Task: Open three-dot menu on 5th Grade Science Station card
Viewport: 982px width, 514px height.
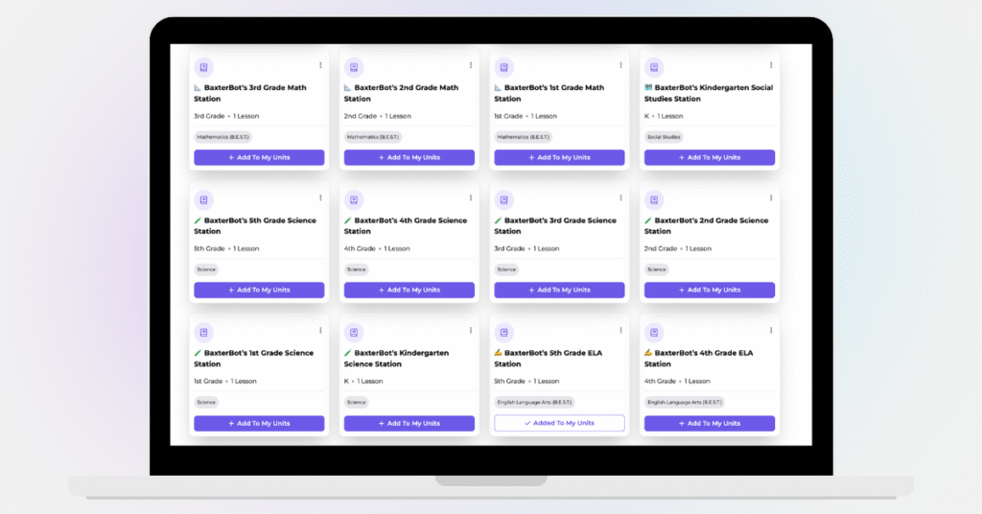Action: coord(320,198)
